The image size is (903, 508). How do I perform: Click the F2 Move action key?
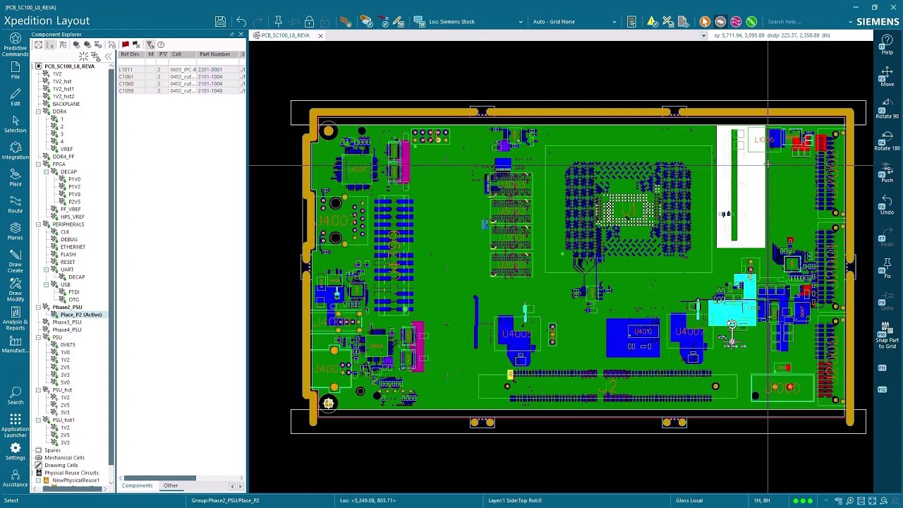pyautogui.click(x=887, y=76)
